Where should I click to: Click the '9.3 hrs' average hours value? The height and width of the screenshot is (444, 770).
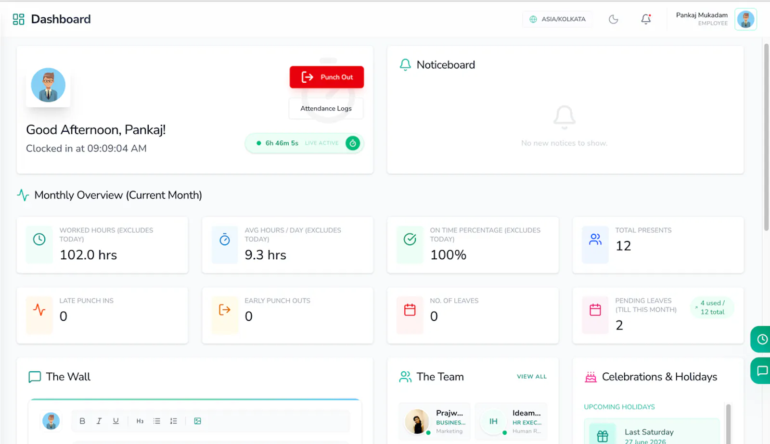[266, 255]
